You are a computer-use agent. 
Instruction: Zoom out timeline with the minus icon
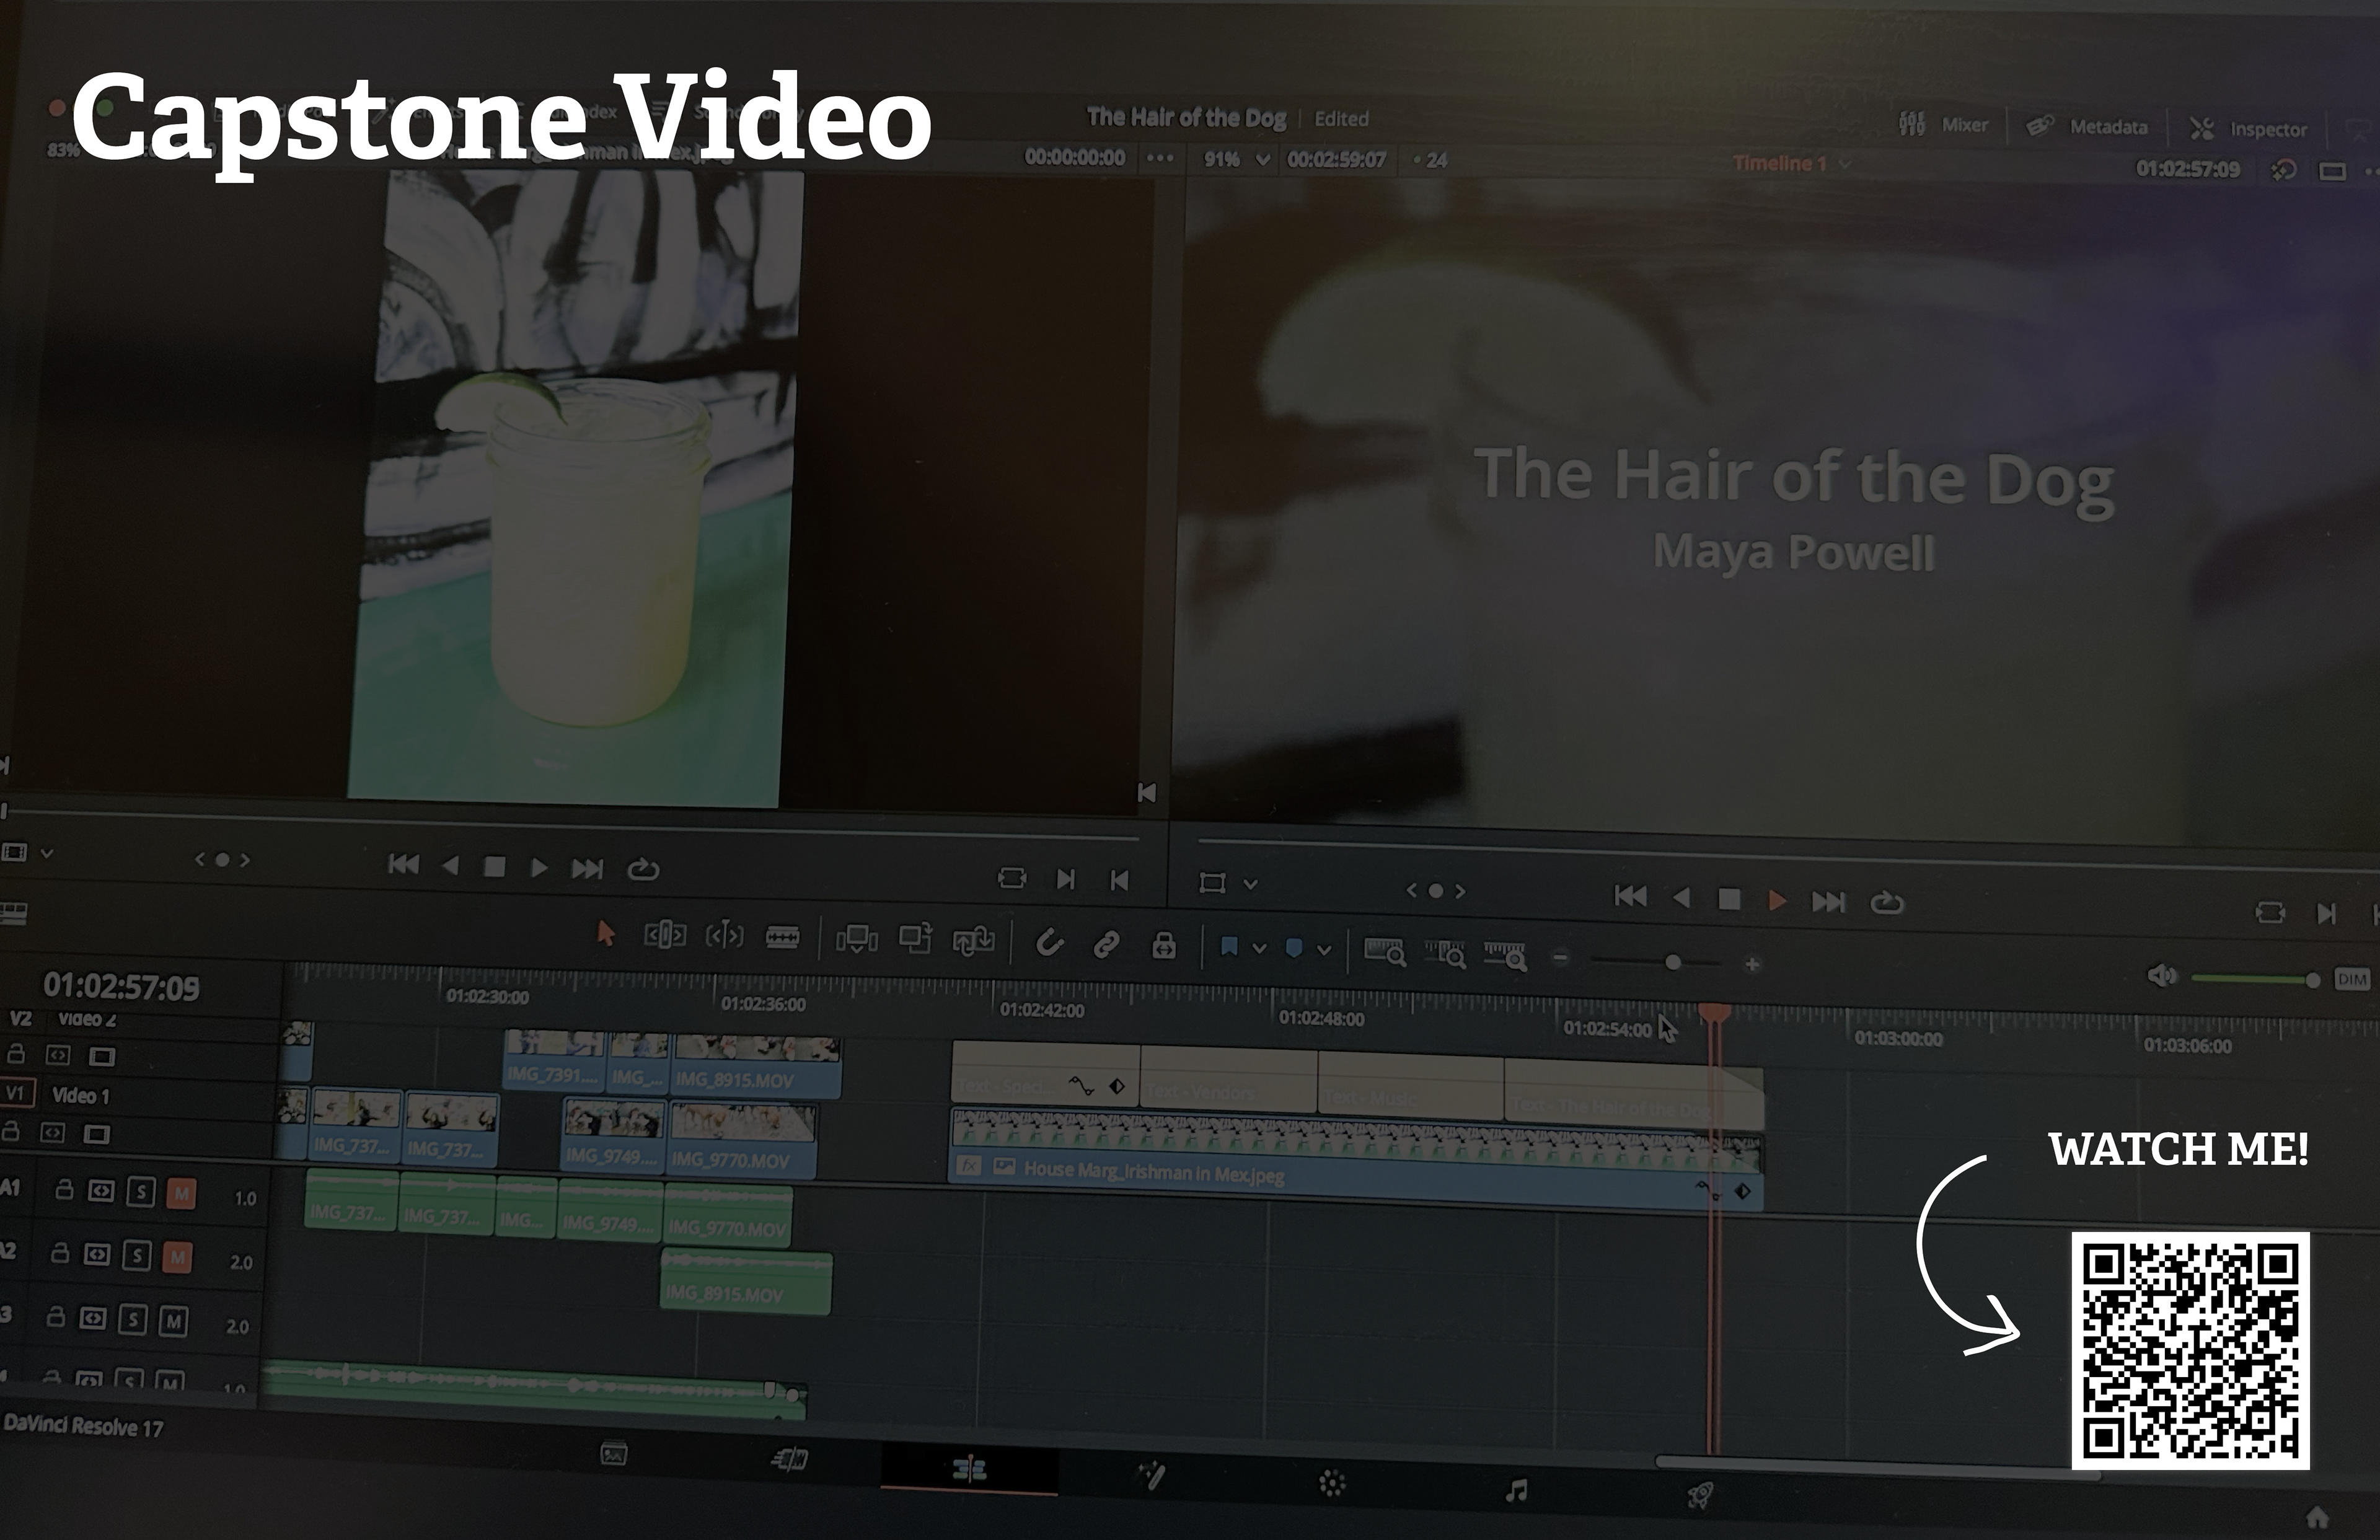pyautogui.click(x=1560, y=958)
